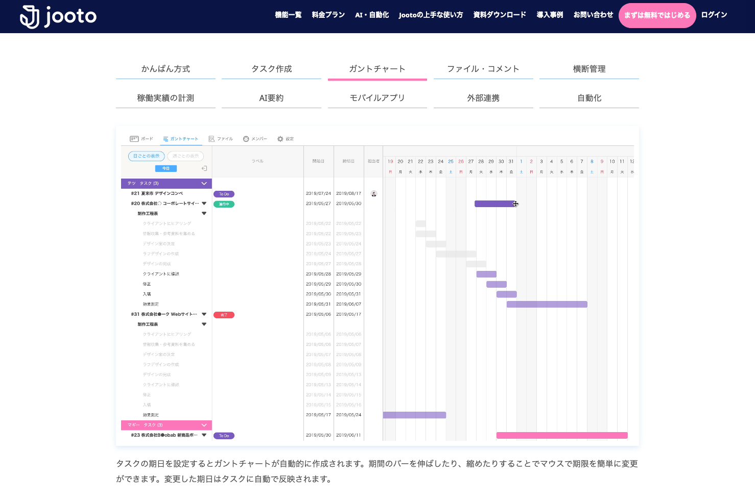Open 料金プラン in the top navigation

coord(328,15)
